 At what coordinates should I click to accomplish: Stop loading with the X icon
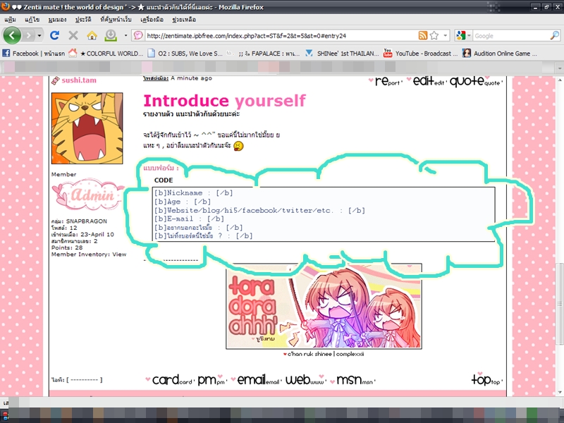click(x=73, y=35)
